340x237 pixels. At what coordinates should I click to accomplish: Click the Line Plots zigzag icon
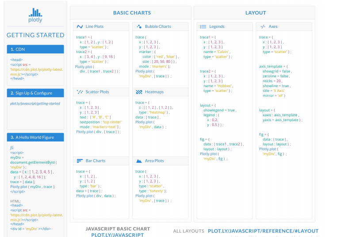tap(80, 27)
